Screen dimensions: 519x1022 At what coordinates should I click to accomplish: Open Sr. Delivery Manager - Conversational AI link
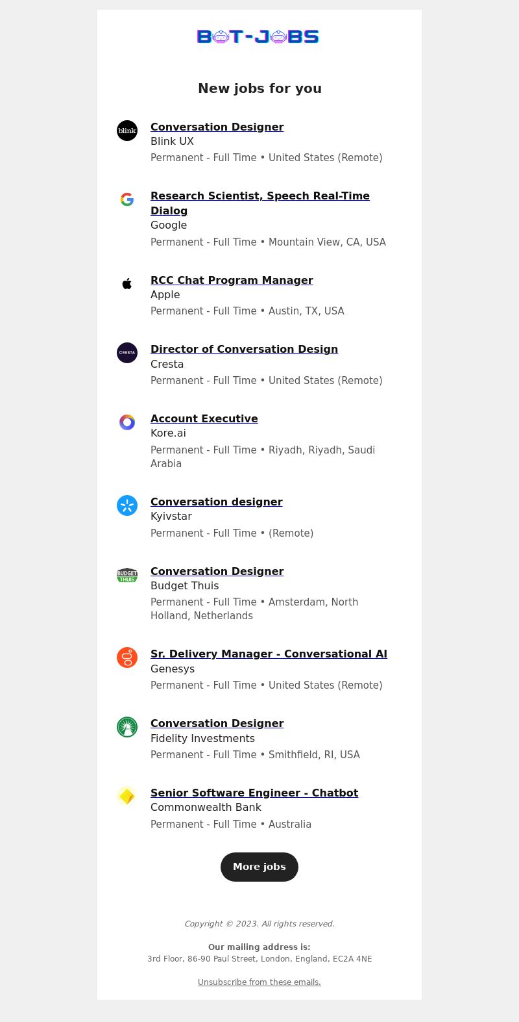269,654
